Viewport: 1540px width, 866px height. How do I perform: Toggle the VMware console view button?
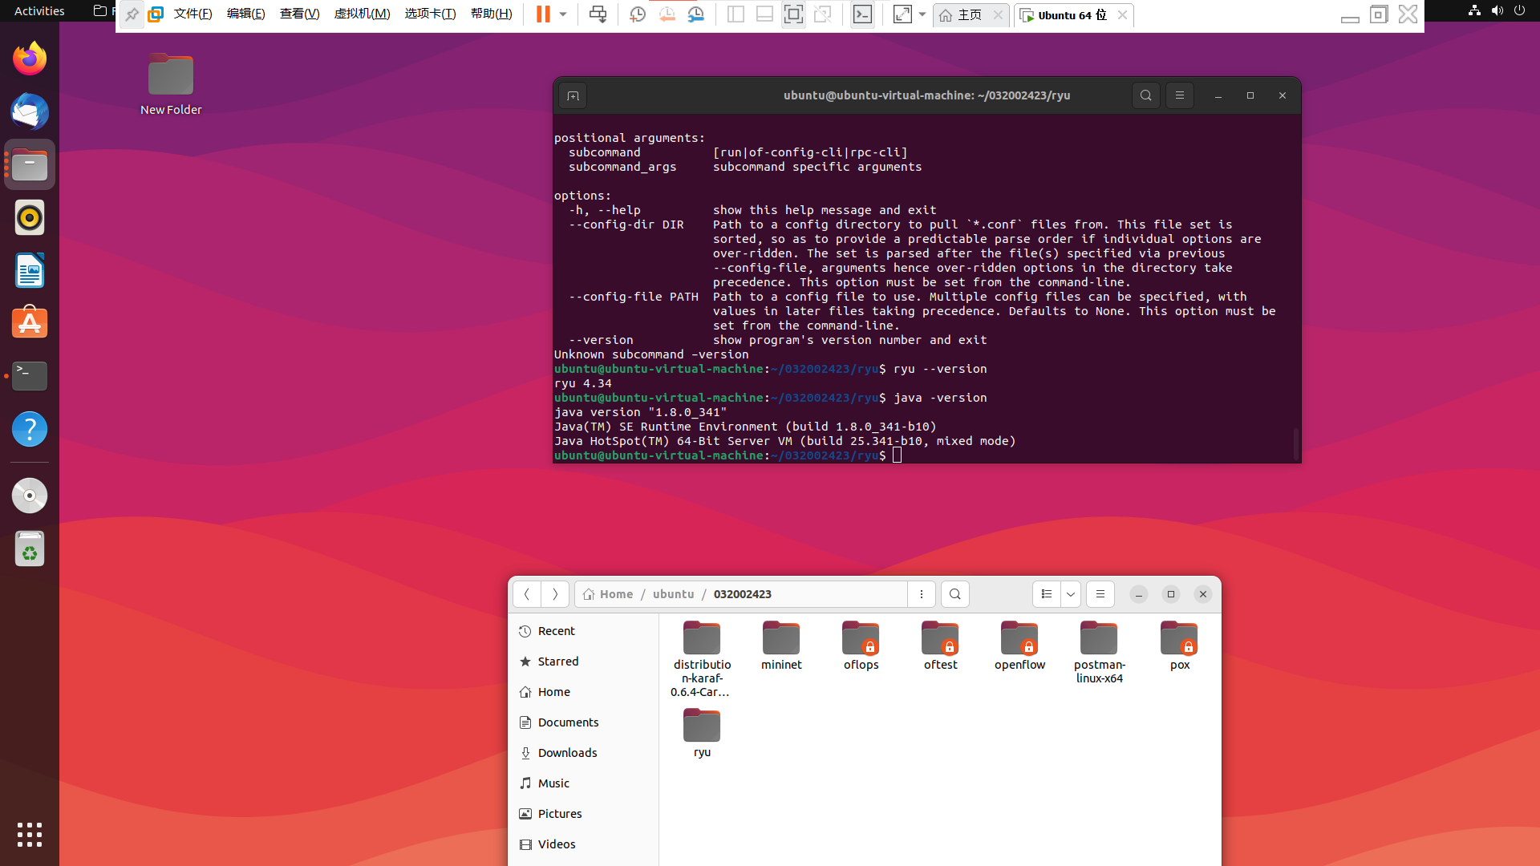tap(862, 14)
